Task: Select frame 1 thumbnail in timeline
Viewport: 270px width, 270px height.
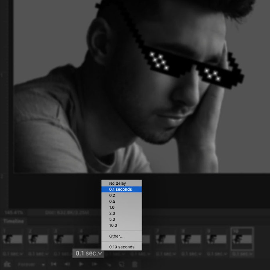Action: 12,239
